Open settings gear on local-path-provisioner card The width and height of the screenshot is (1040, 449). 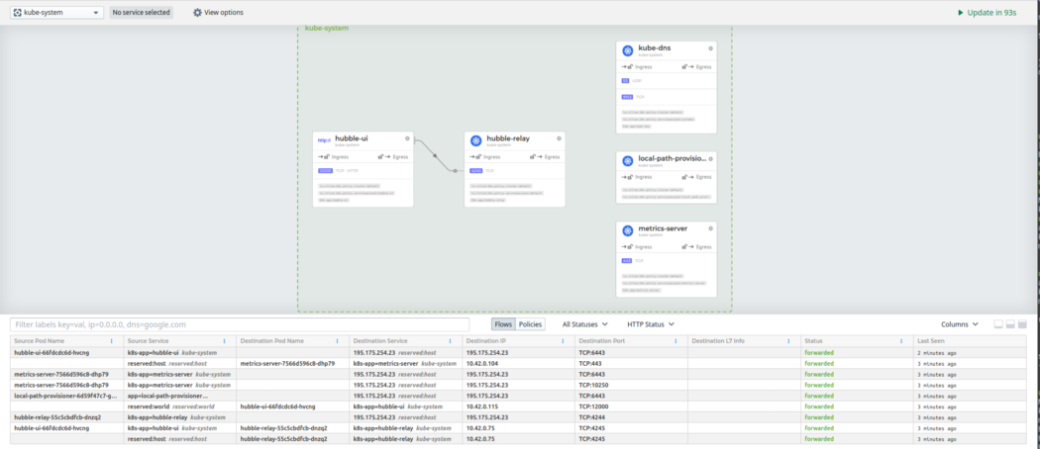click(710, 158)
